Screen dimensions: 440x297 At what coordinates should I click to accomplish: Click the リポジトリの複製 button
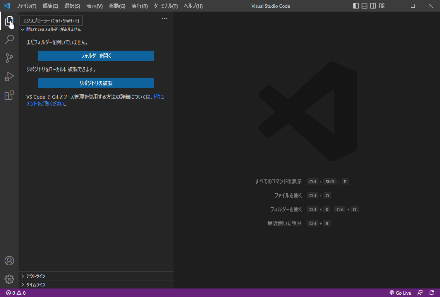pyautogui.click(x=96, y=83)
